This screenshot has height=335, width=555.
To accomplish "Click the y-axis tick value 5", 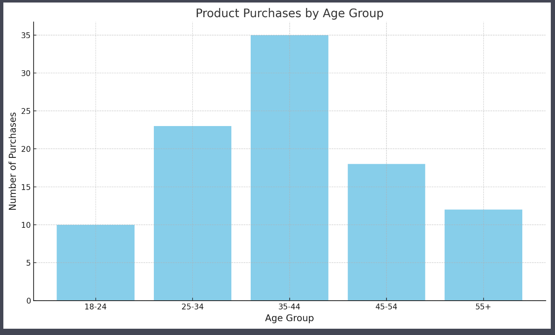I will (29, 263).
